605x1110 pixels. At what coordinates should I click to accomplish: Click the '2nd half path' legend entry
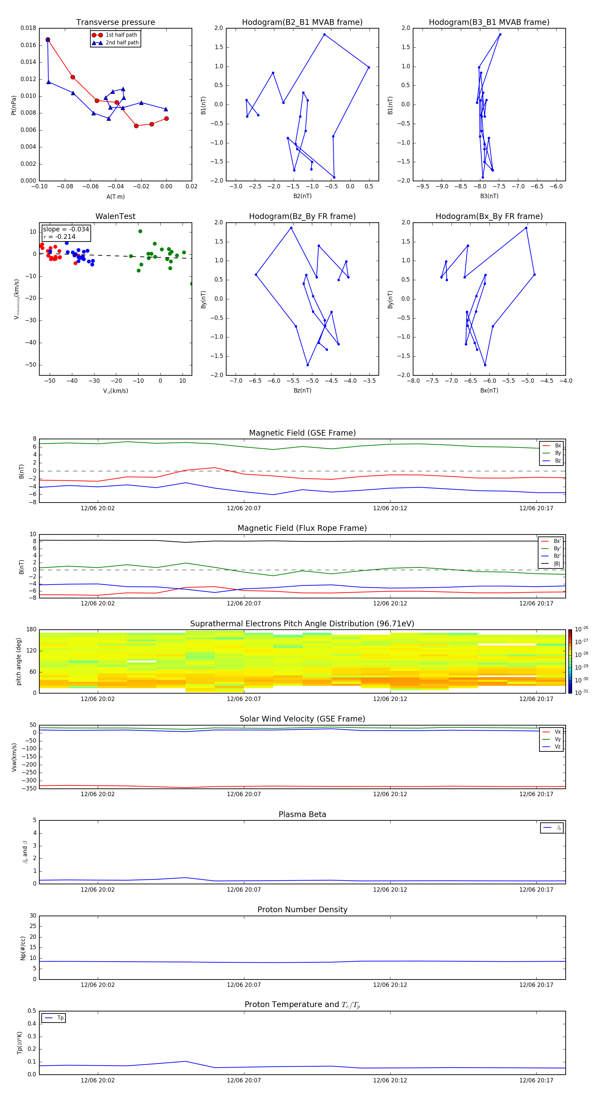tap(115, 43)
